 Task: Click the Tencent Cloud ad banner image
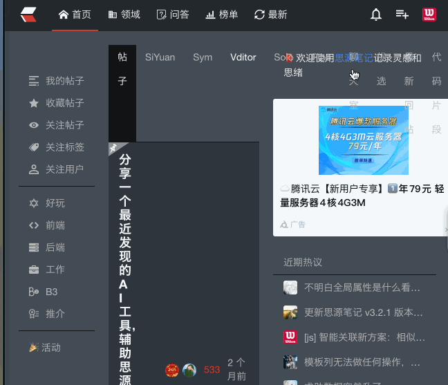pos(364,140)
